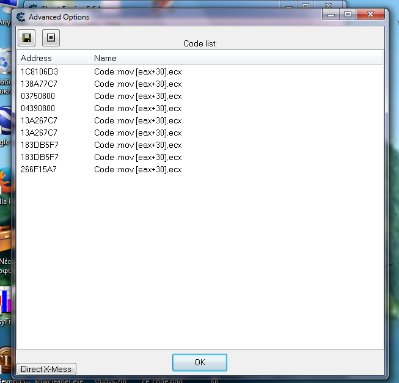
Task: Click the Recycle Bin desktop icon
Action: pyautogui.click(x=5, y=63)
